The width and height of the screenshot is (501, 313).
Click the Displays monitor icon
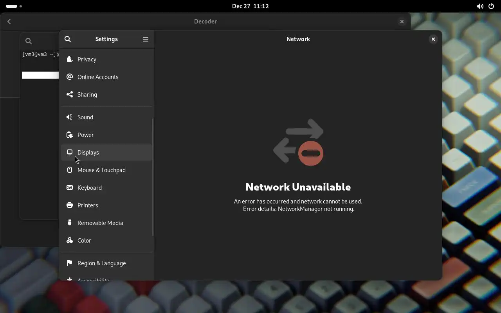70,152
